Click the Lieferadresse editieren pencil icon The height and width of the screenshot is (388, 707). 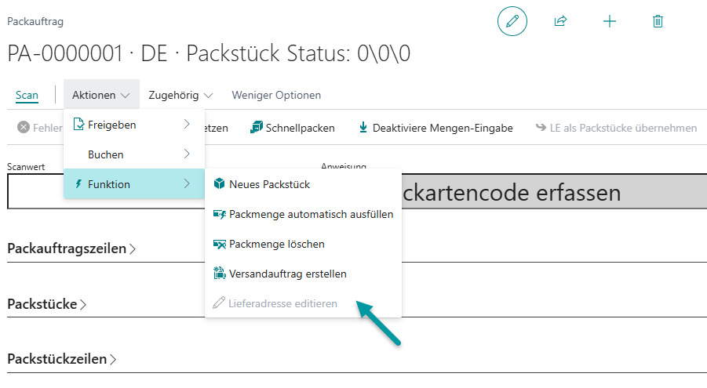click(x=219, y=303)
